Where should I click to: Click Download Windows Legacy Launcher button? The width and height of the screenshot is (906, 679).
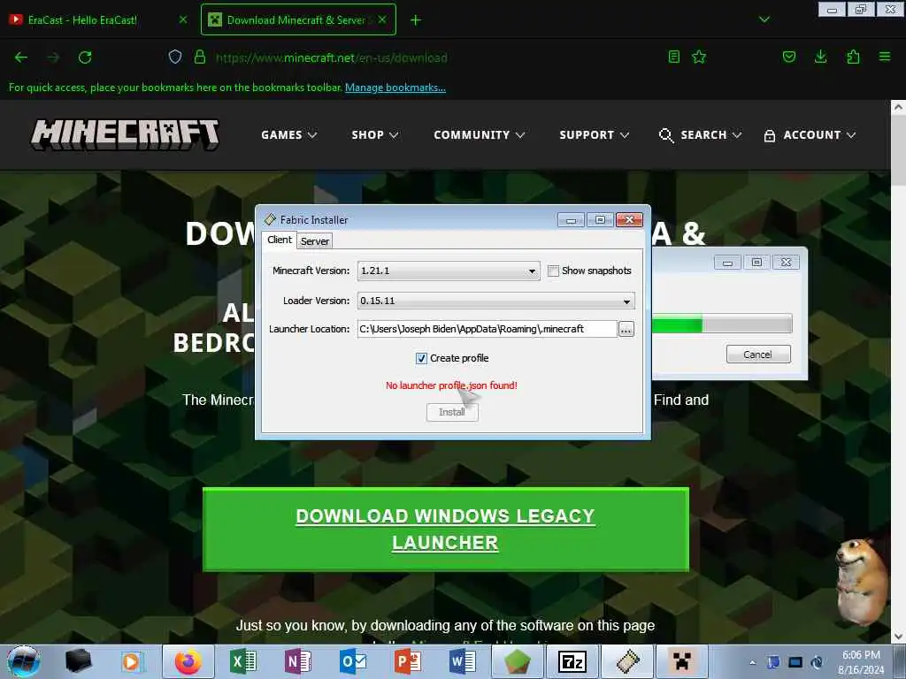(x=446, y=530)
